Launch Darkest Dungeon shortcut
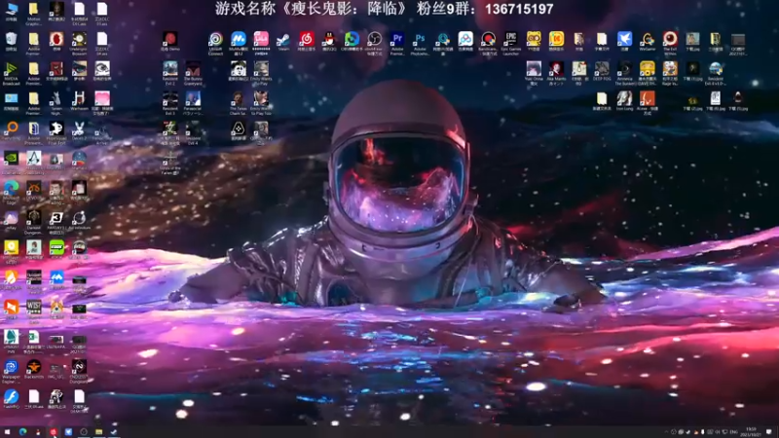The image size is (779, 438). click(34, 223)
